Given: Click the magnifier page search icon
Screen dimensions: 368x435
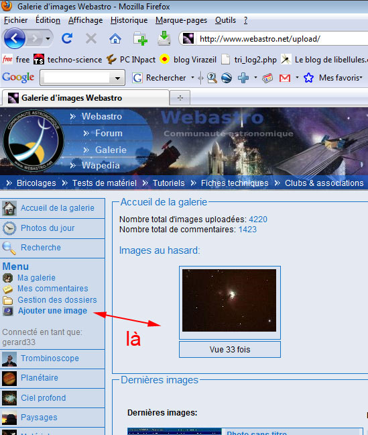Looking at the screenshot, I should click(212, 78).
